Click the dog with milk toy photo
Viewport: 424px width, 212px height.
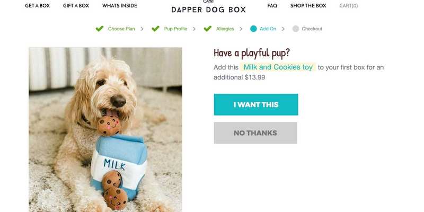pos(105,129)
